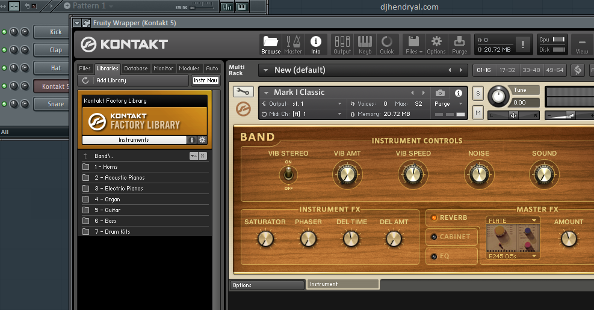Toggle the Snare channel mute LED
This screenshot has height=310, width=594.
tap(4, 104)
